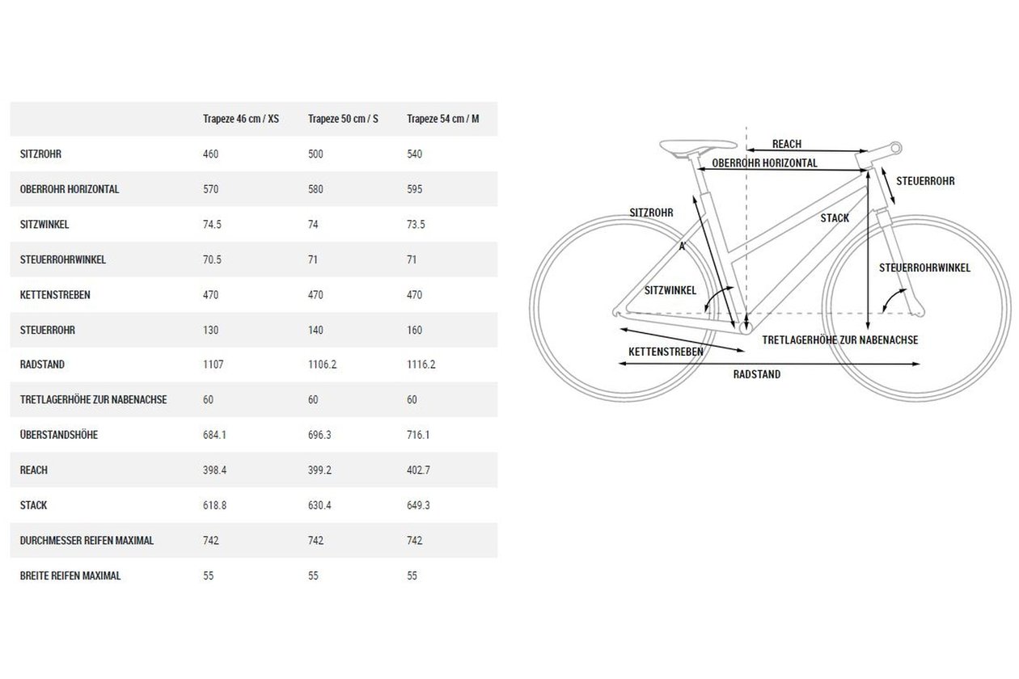Select the Trapeze 54 cm / M column header
This screenshot has height=679, width=1019.
click(x=442, y=119)
